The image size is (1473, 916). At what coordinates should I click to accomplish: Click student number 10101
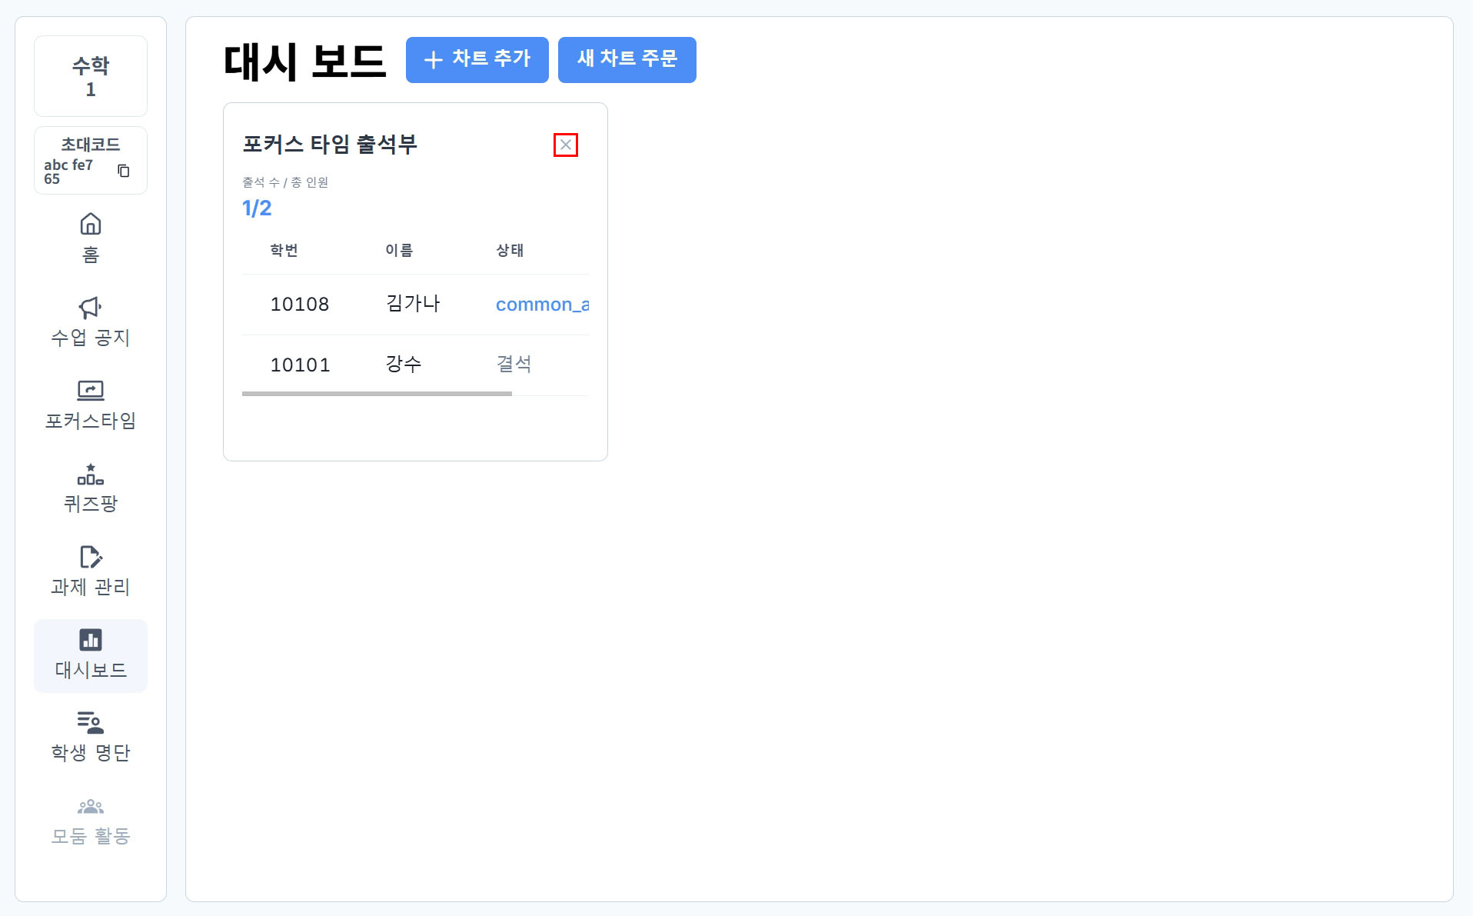(x=300, y=365)
